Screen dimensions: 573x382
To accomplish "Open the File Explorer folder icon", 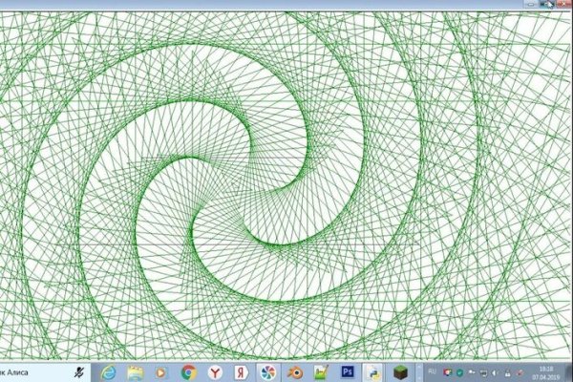I will (x=135, y=371).
